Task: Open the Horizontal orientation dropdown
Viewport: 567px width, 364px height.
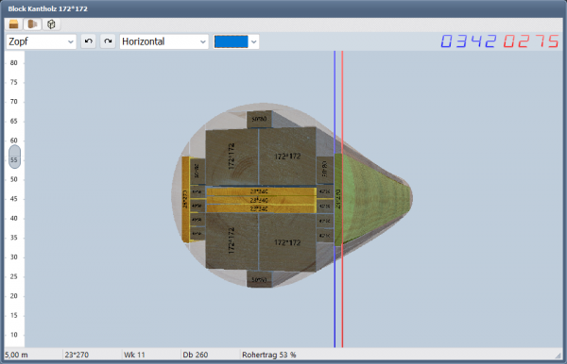Action: [163, 41]
